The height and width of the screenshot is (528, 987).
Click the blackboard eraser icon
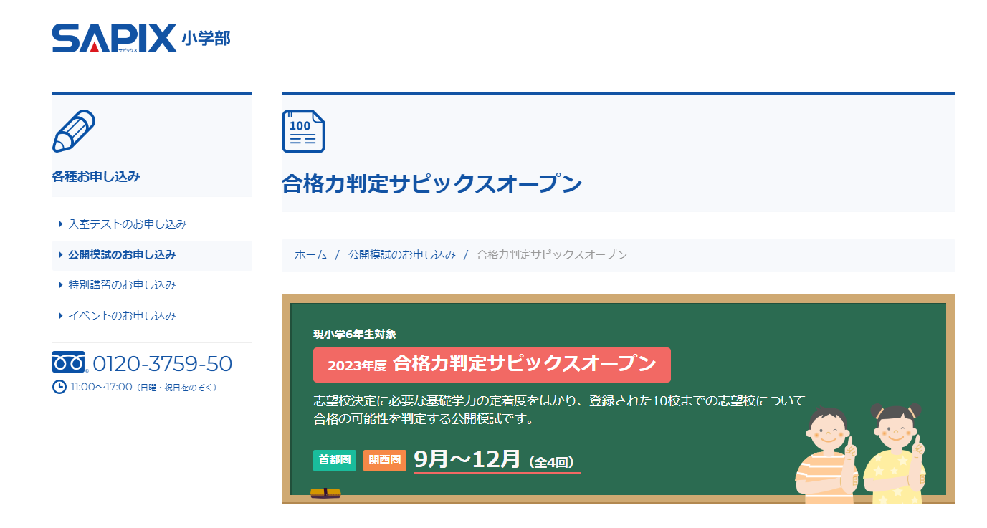(325, 492)
